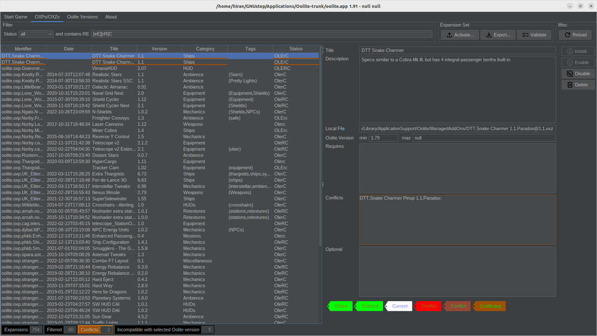Screen dimensions: 597x336
Task: Sort list by Category column header
Action: pos(205,48)
